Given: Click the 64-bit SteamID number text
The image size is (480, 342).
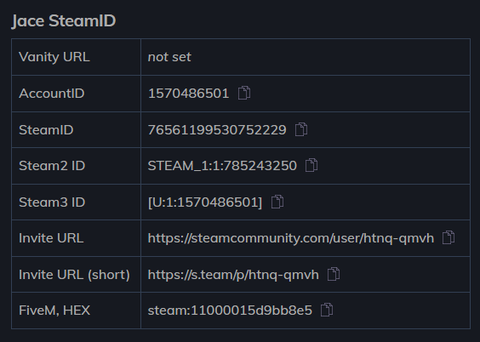Looking at the screenshot, I should coord(217,129).
